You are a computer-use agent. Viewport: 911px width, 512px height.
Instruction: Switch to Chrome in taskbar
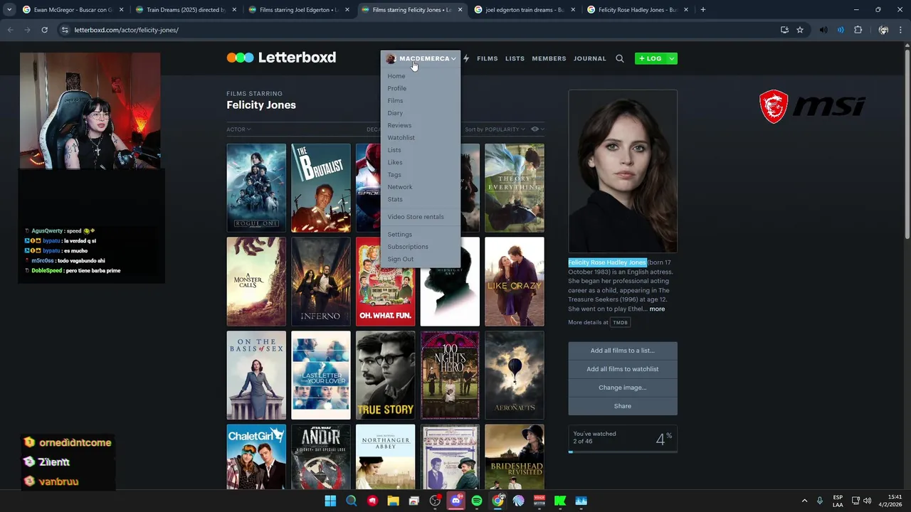(497, 501)
